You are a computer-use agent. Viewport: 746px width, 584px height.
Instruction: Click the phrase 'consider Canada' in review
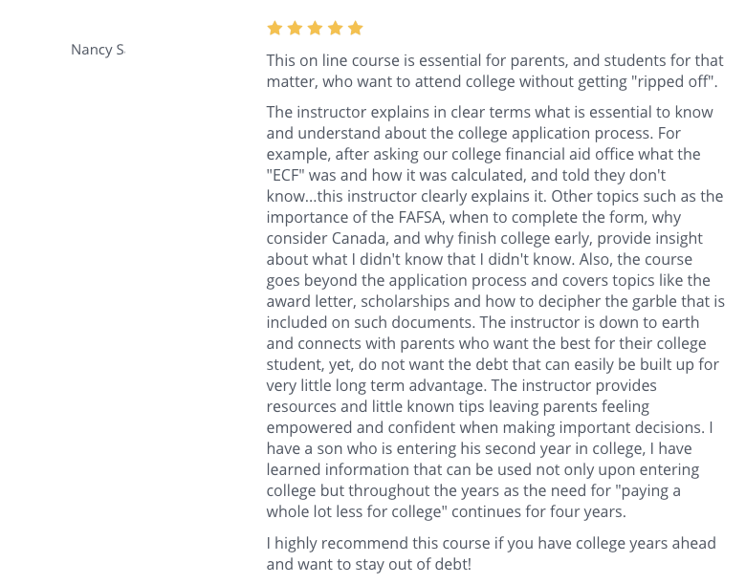tap(327, 238)
